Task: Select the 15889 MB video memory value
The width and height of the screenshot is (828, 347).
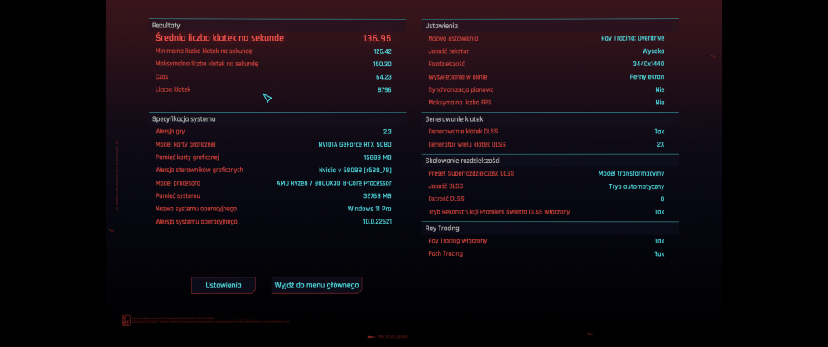Action: [378, 157]
